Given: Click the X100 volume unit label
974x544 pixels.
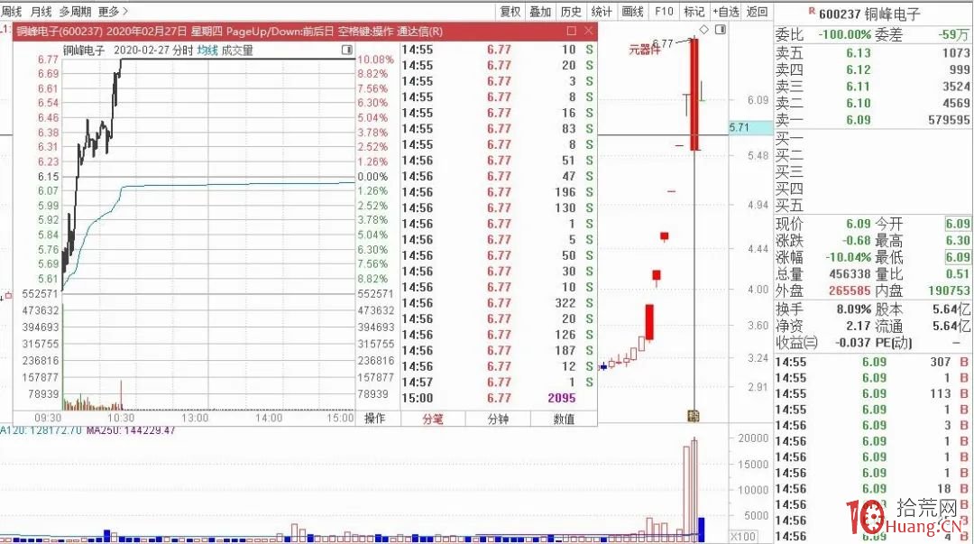Looking at the screenshot, I should pos(743,536).
